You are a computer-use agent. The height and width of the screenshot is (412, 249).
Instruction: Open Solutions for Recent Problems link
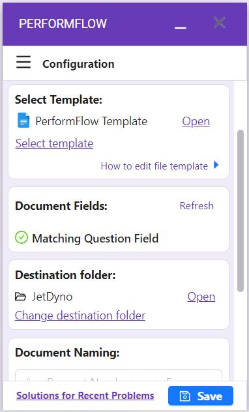coord(85,396)
